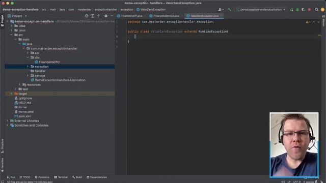Open the Problems tool window

click(x=42, y=177)
